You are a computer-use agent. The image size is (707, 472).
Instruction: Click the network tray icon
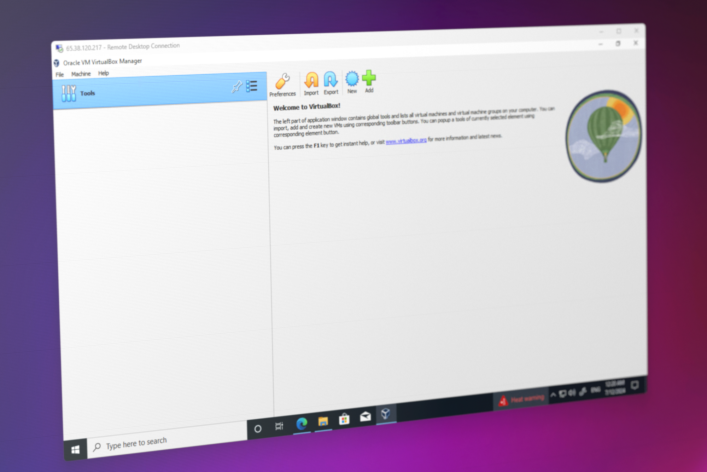pos(563,393)
